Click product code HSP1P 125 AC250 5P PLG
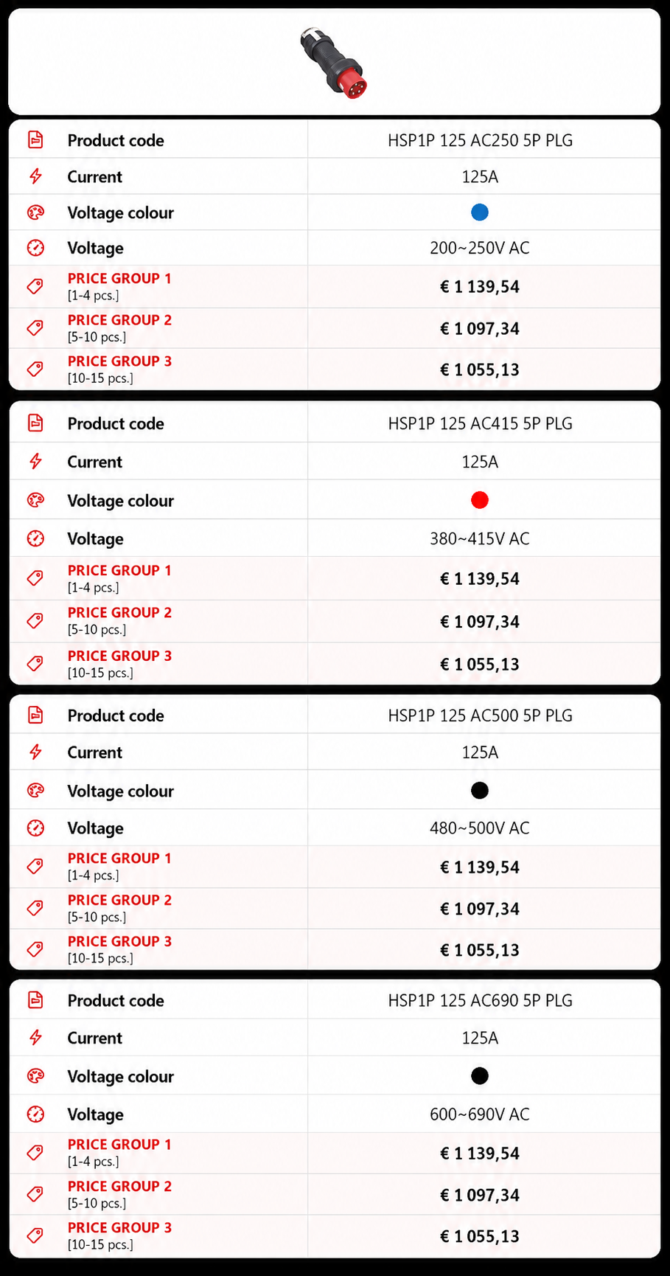This screenshot has height=1276, width=670. [481, 140]
